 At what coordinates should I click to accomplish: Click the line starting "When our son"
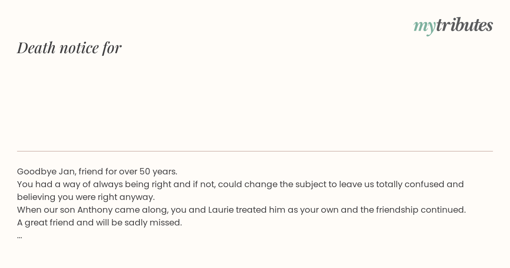pos(241,210)
